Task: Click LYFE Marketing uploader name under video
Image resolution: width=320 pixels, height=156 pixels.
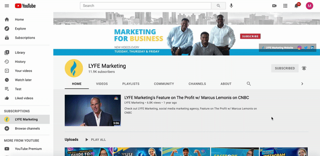Action: (x=134, y=103)
